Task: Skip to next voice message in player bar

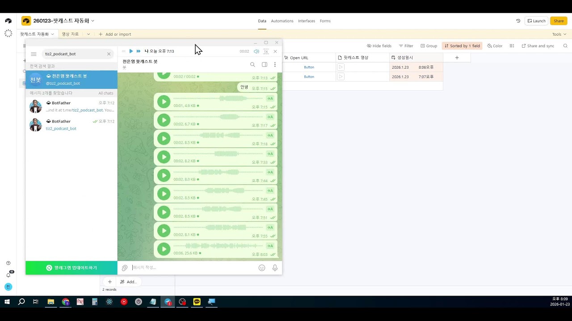Action: point(139,51)
